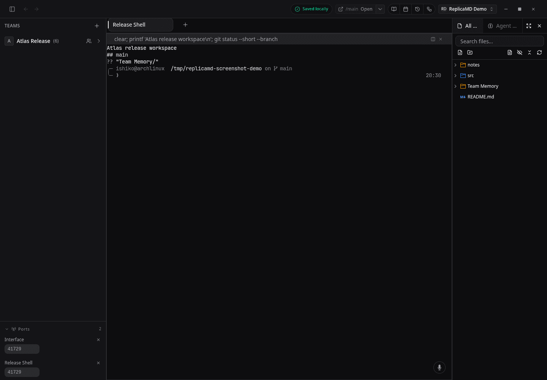Image resolution: width=547 pixels, height=380 pixels.
Task: Toggle the left sidebar panel icon
Action: click(x=12, y=9)
